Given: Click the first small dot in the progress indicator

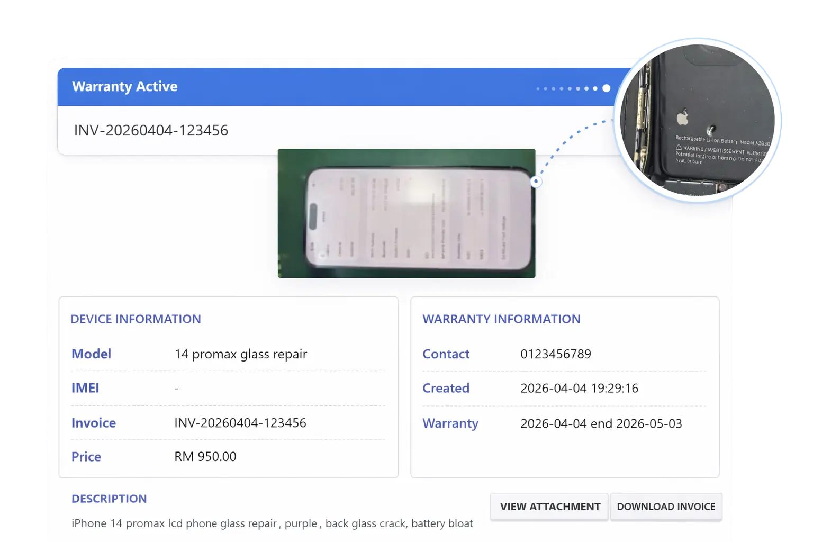Looking at the screenshot, I should (539, 88).
